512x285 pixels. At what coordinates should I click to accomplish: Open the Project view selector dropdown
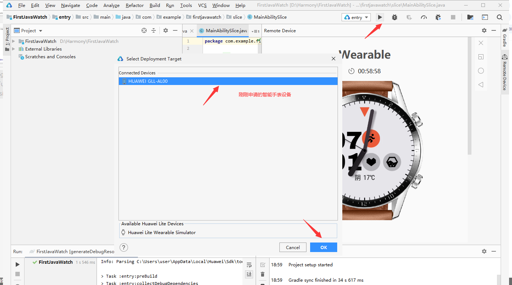(29, 31)
